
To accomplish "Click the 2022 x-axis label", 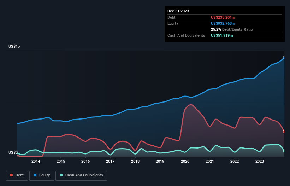I will click(235, 161).
